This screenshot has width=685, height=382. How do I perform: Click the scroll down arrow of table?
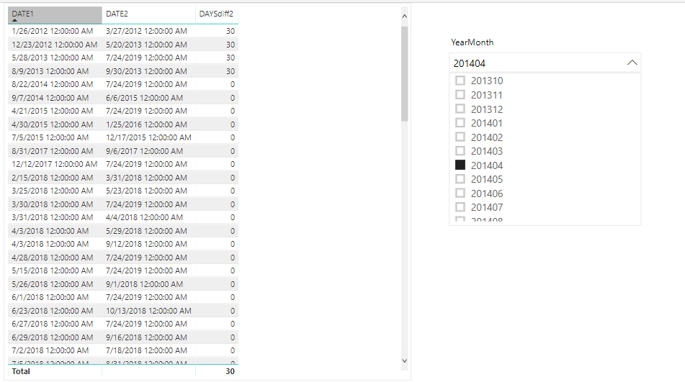(x=405, y=361)
